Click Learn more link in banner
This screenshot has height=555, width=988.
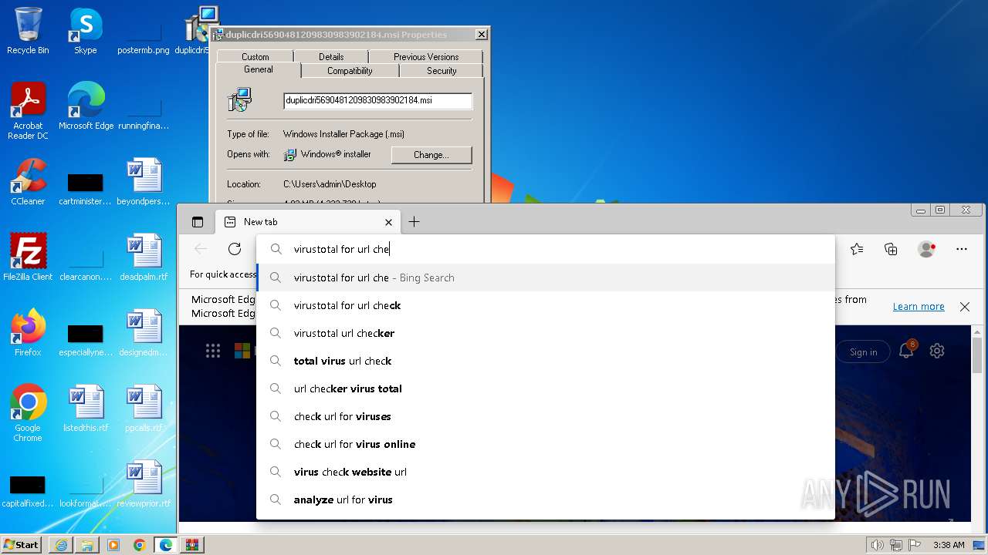[919, 307]
